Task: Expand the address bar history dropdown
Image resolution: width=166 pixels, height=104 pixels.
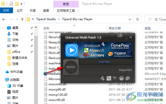Action: click(x=130, y=19)
